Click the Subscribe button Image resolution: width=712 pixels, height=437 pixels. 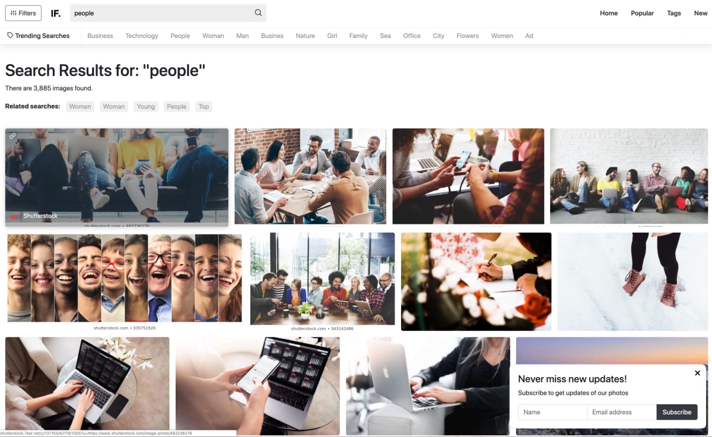tap(677, 412)
